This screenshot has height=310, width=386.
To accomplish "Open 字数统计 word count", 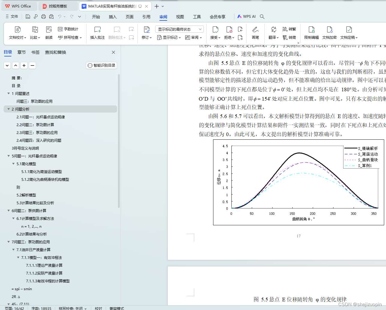I will click(x=68, y=29).
